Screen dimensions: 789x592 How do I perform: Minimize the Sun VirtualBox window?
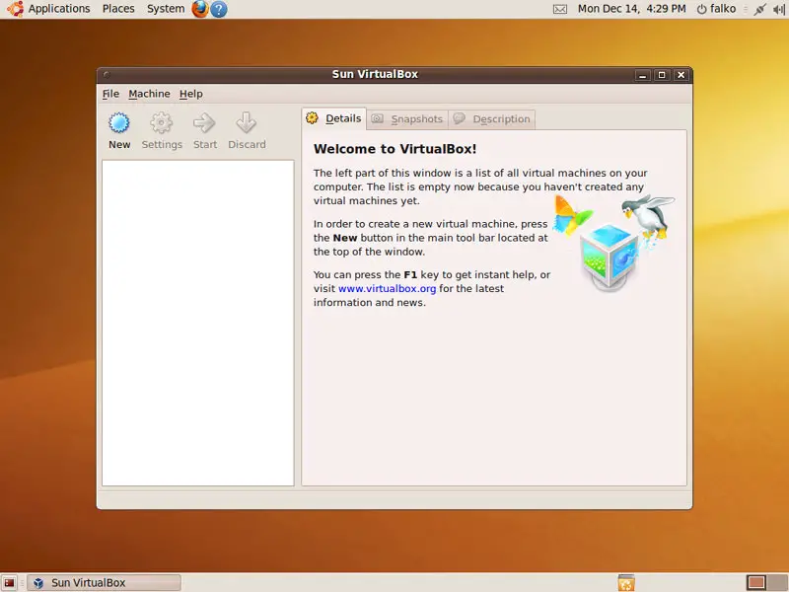click(642, 75)
